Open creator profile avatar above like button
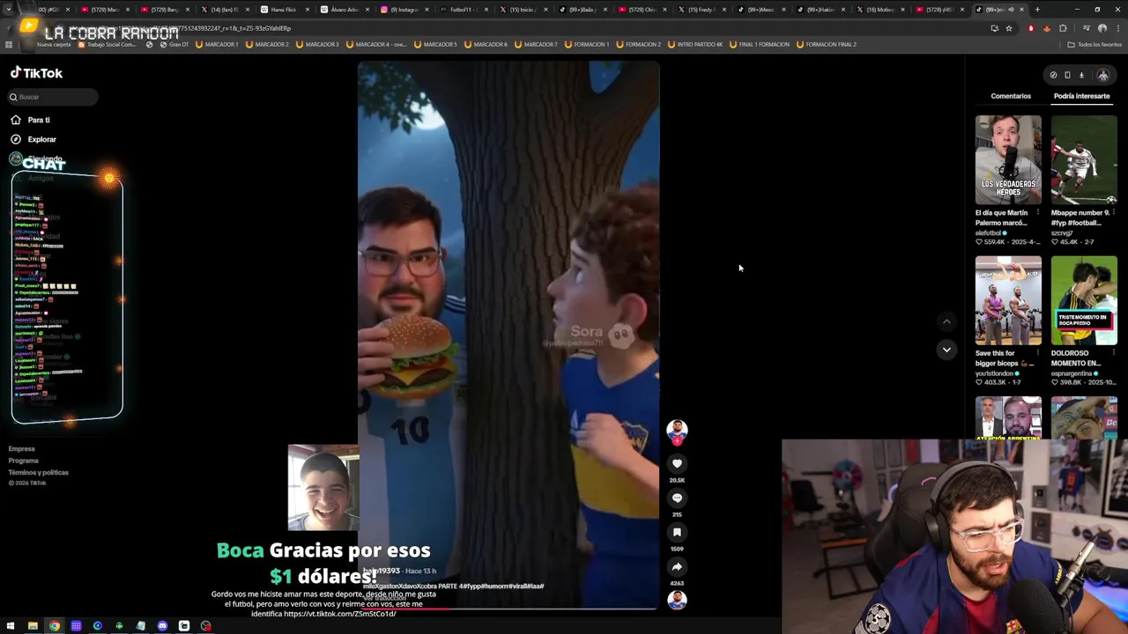 coord(677,431)
